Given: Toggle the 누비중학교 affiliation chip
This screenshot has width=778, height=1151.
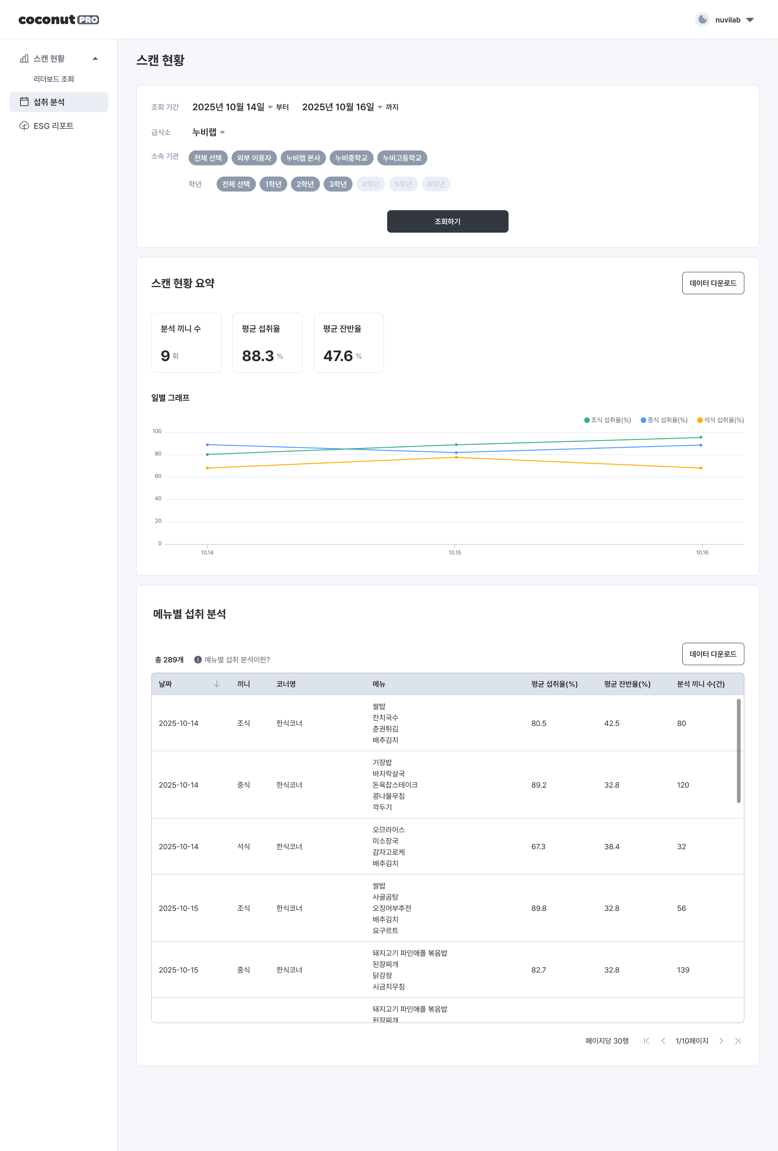Looking at the screenshot, I should click(x=351, y=158).
